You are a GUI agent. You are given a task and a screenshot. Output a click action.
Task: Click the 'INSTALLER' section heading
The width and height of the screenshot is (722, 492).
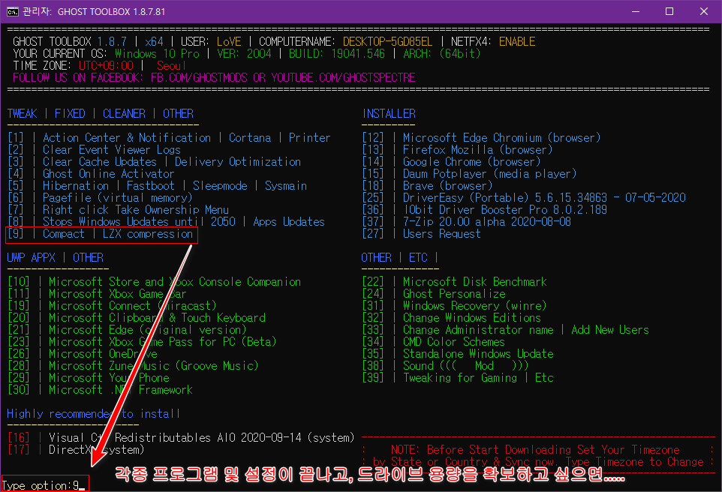click(x=389, y=113)
